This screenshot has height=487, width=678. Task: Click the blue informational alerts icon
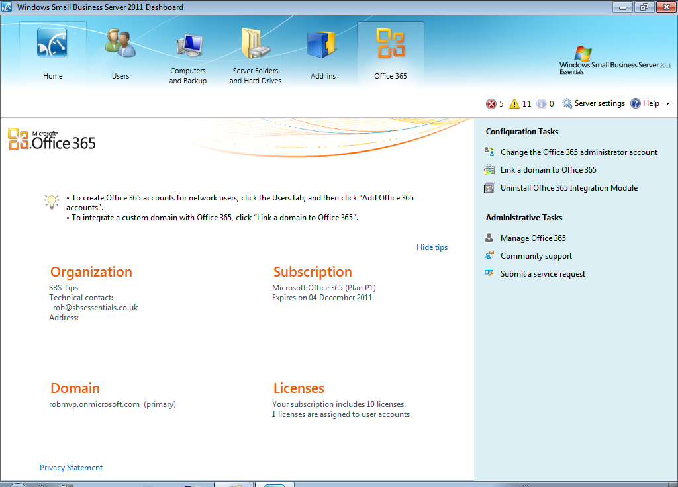541,104
